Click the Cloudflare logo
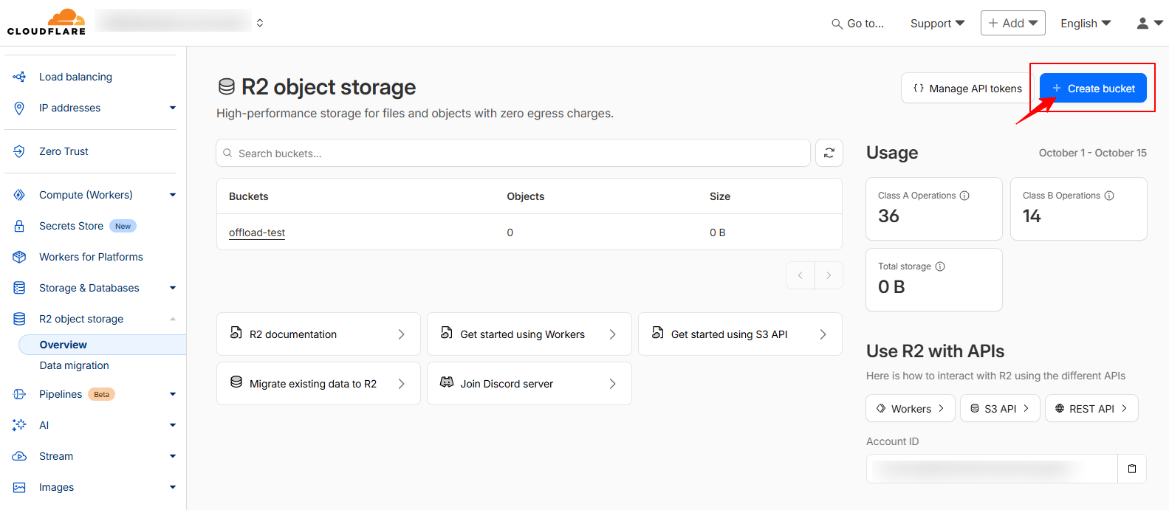 coord(47,22)
